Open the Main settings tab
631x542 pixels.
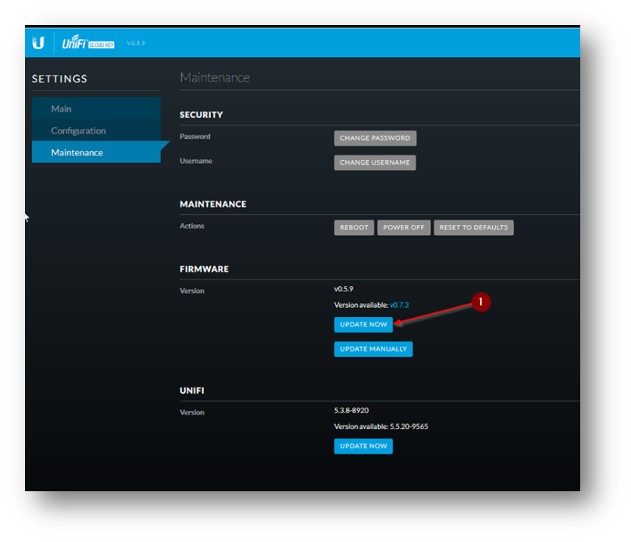click(96, 109)
